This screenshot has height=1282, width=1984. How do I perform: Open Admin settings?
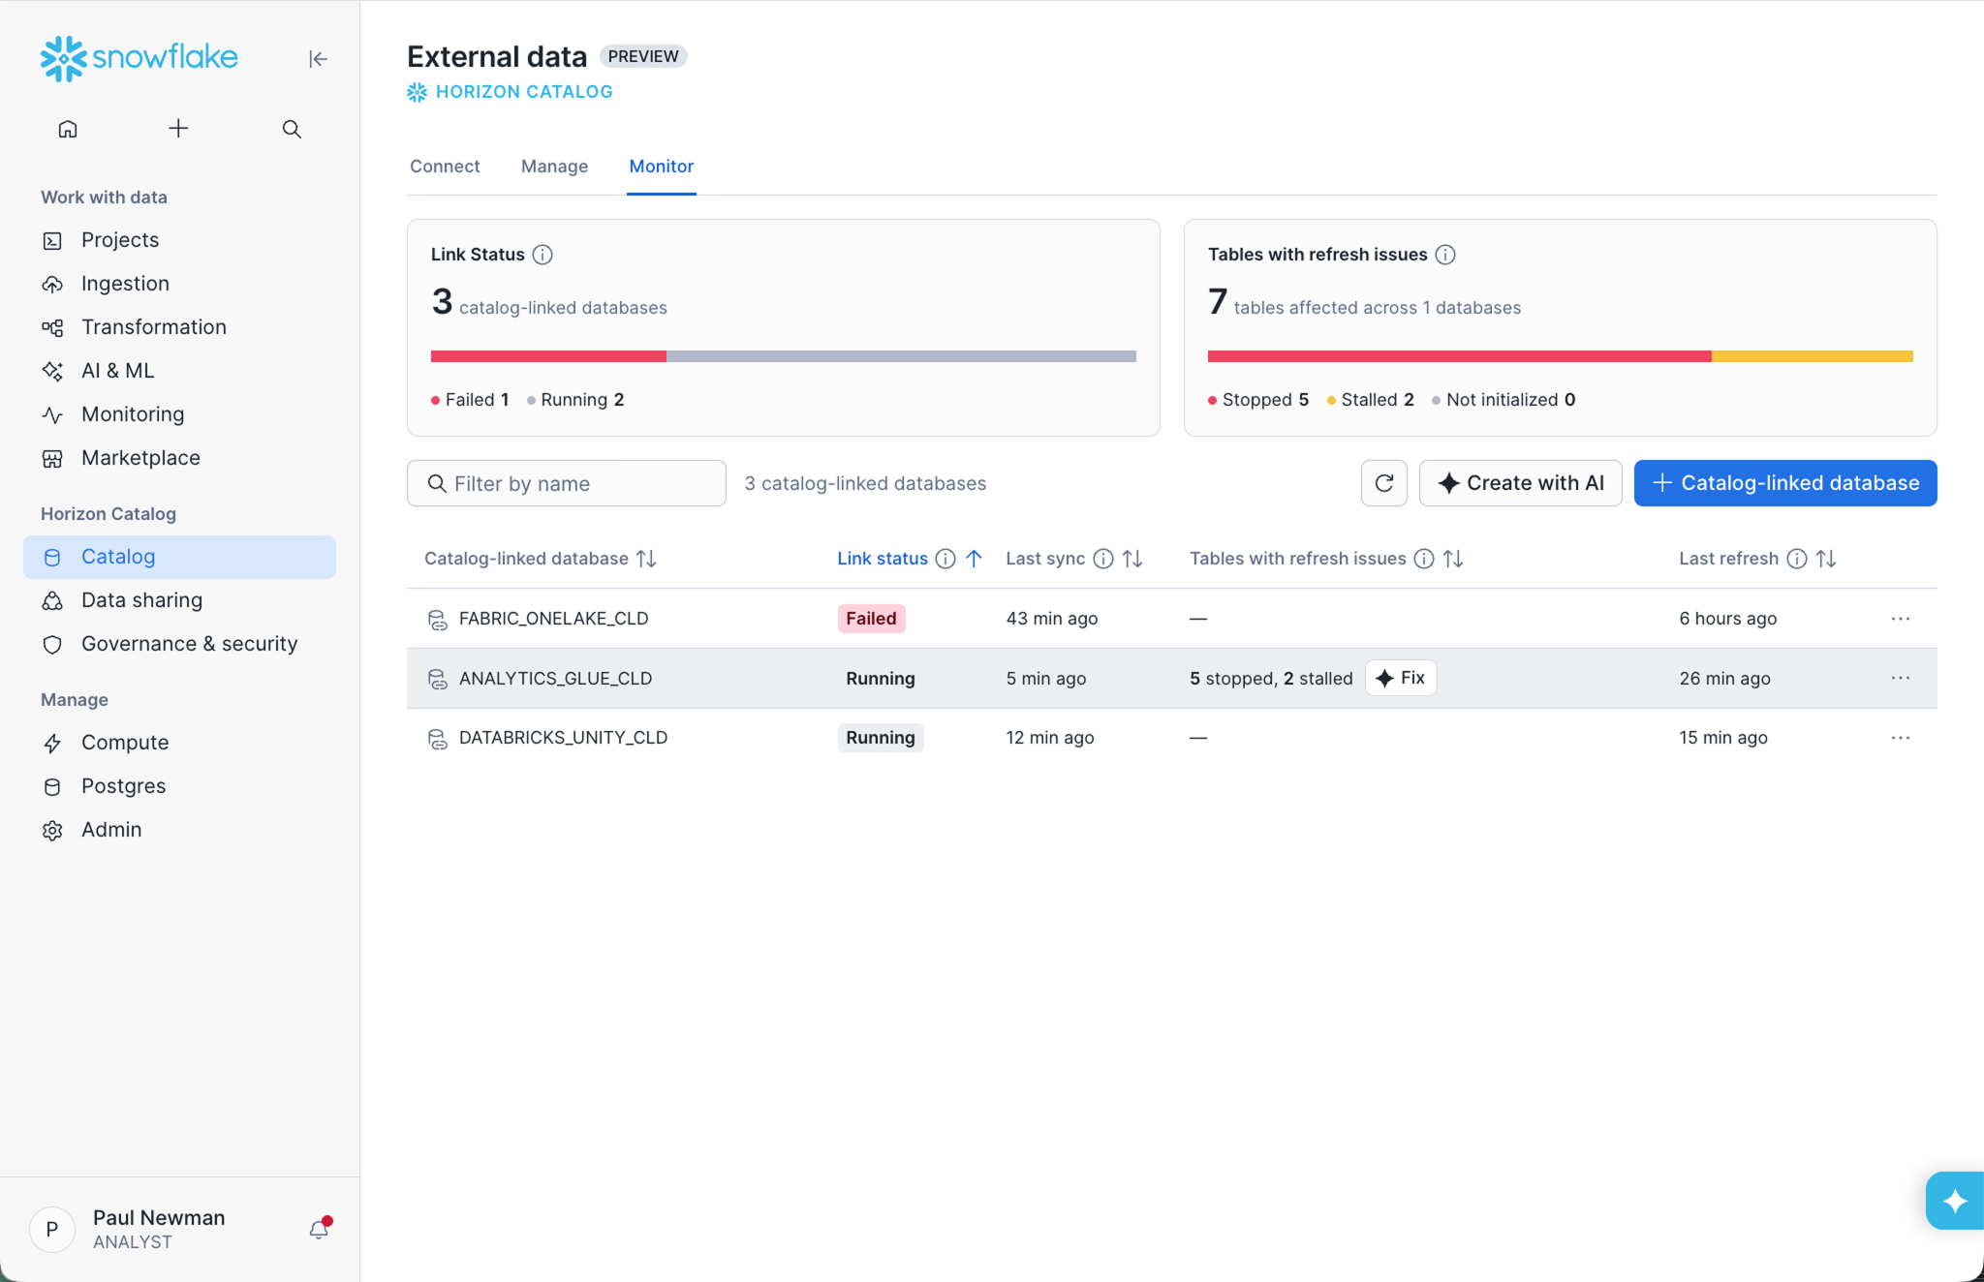pyautogui.click(x=179, y=830)
